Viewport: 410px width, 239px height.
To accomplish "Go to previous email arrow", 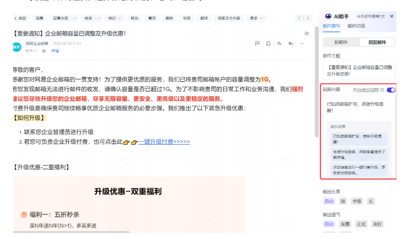I will coord(299,18).
